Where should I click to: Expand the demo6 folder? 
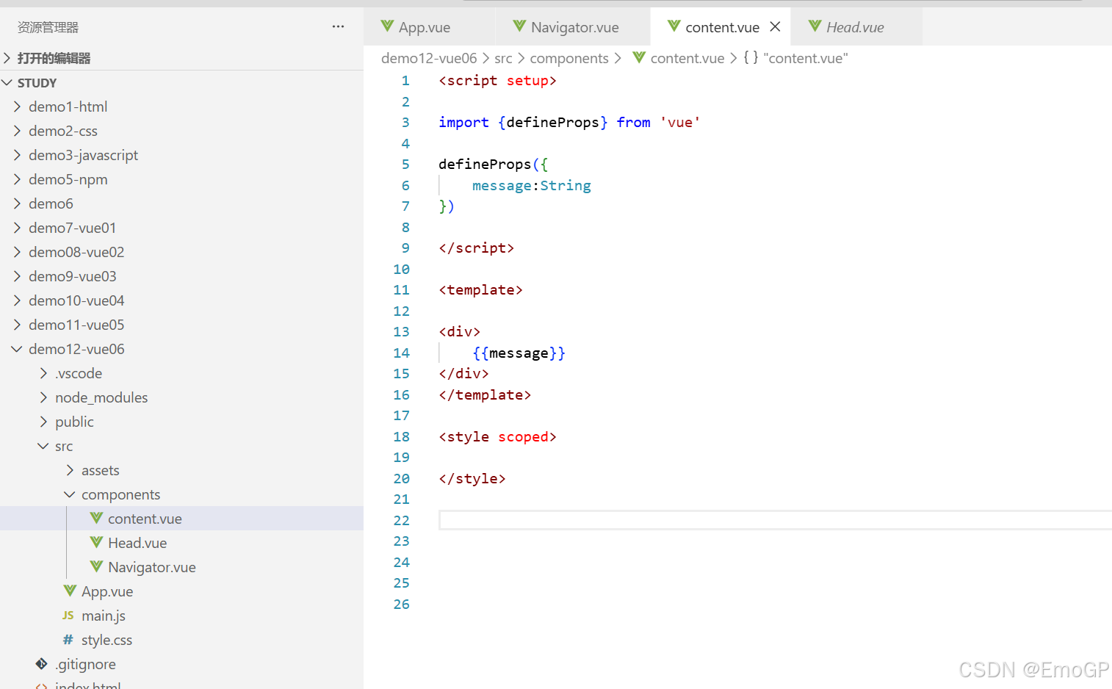pos(17,203)
